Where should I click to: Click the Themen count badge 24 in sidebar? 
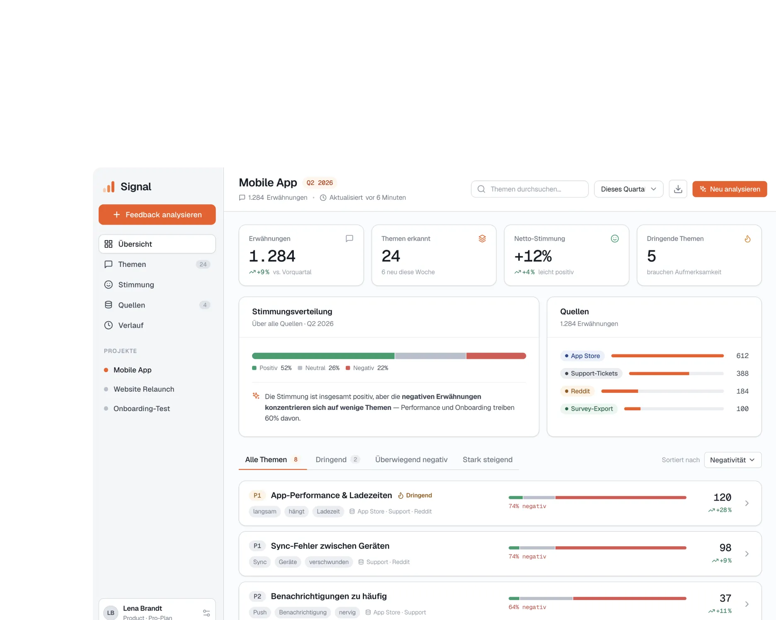click(x=203, y=264)
